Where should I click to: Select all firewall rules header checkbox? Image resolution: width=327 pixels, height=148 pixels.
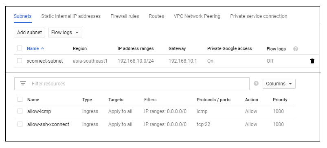pos(20,99)
